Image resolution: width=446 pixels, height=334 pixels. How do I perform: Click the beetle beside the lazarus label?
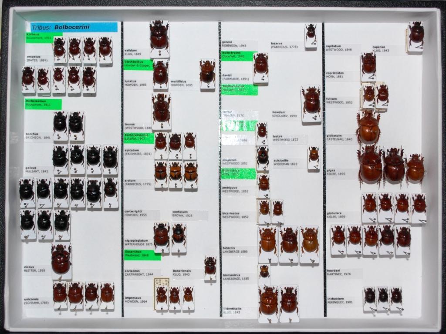[311, 32]
